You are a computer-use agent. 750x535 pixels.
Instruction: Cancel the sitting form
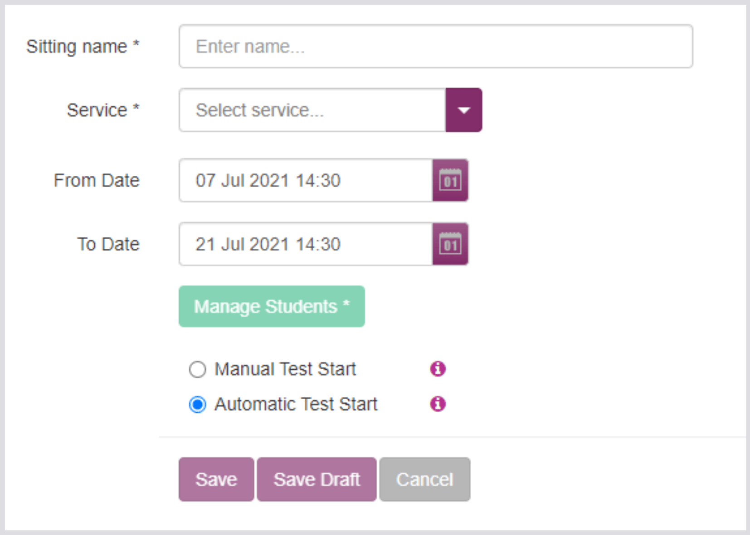tap(424, 479)
